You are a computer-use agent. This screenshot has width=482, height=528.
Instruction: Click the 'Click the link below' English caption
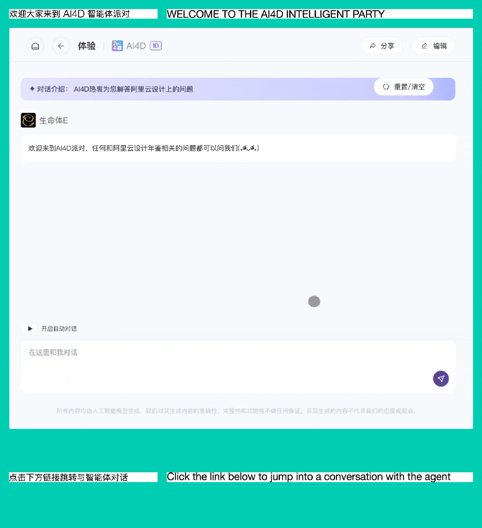[x=308, y=477]
